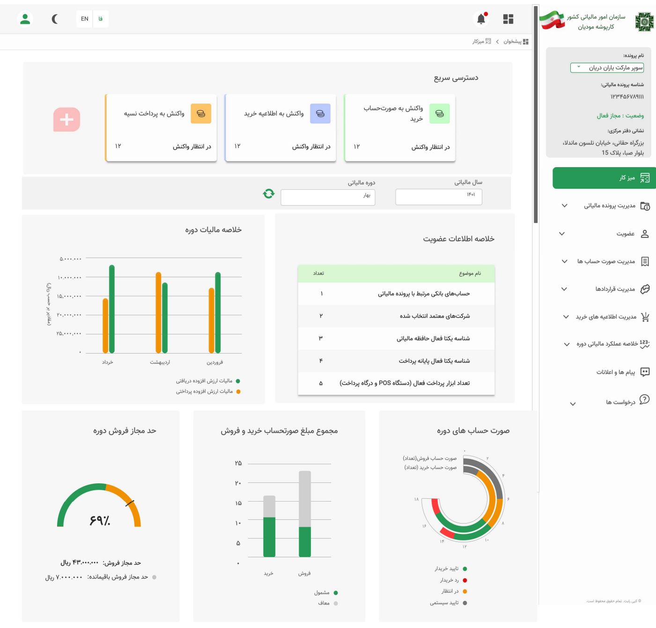Click the user profile avatar icon
The width and height of the screenshot is (656, 628).
pyautogui.click(x=25, y=19)
